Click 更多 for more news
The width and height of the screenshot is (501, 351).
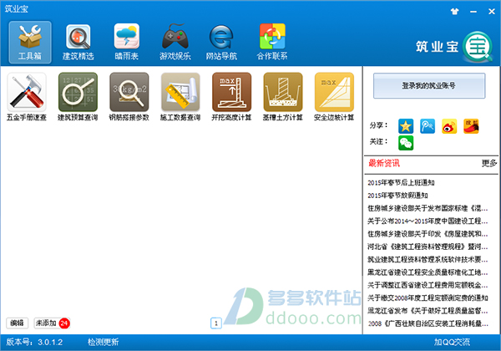[489, 163]
